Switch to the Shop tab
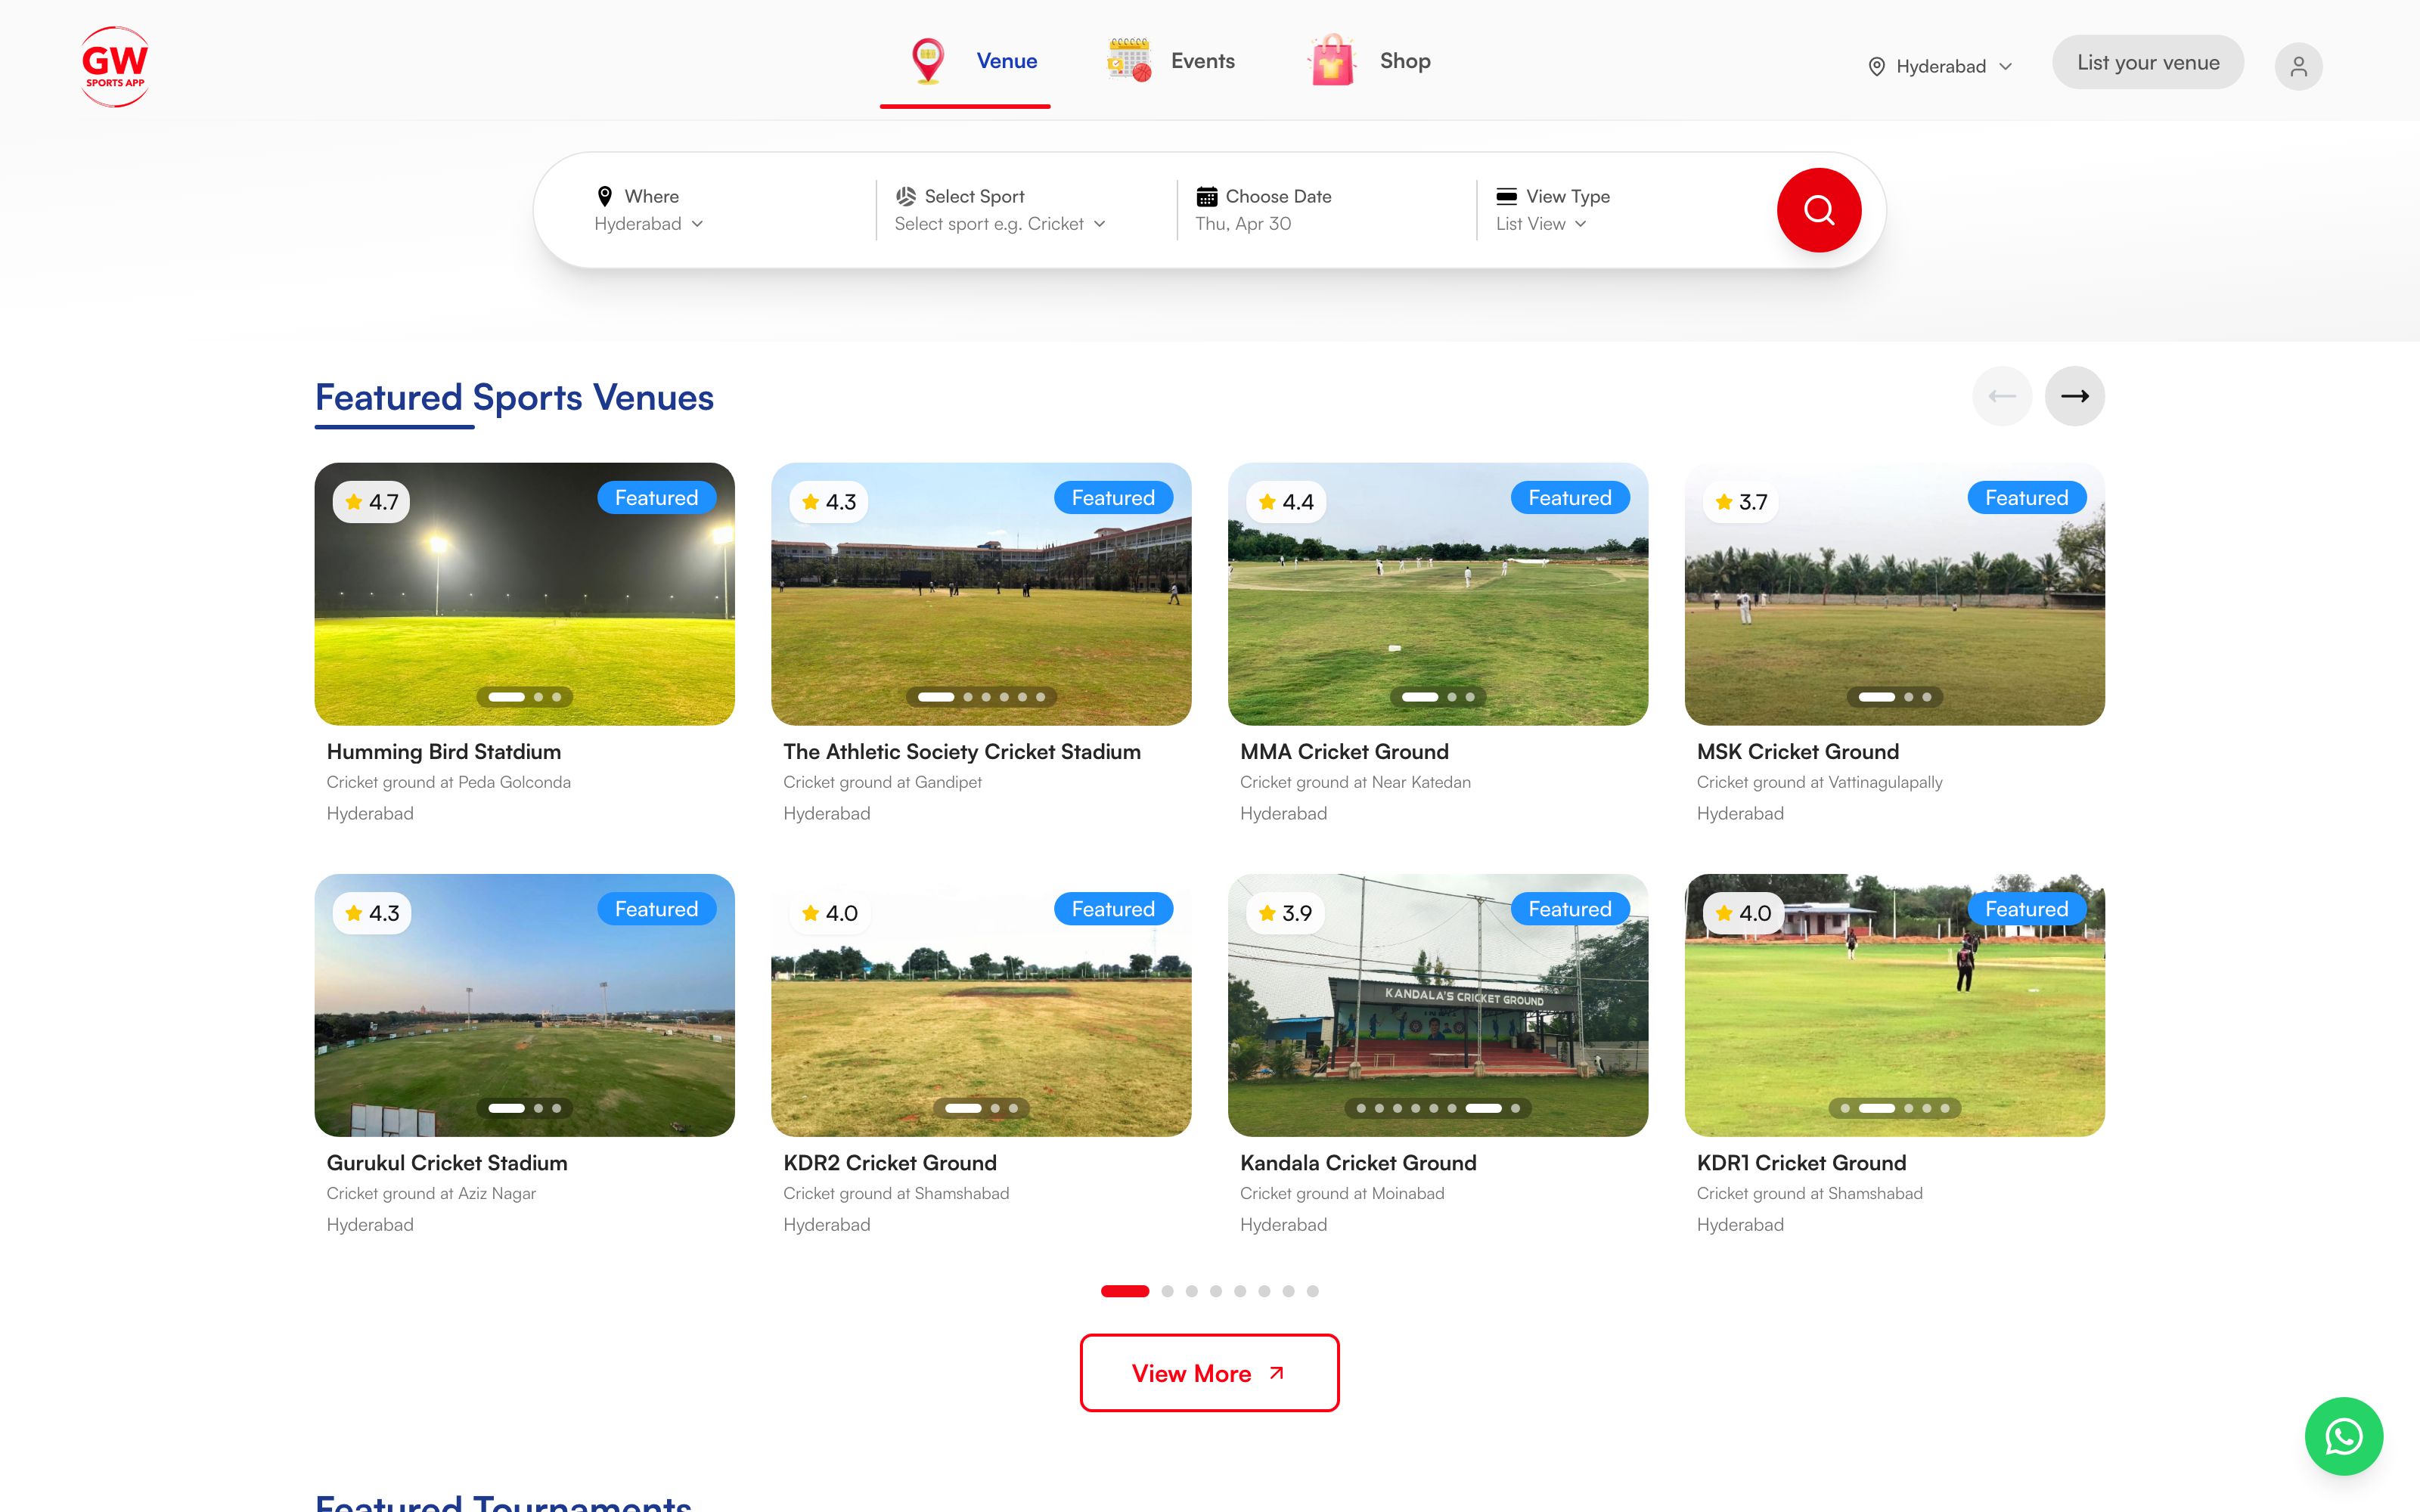The image size is (2420, 1512). tap(1368, 62)
